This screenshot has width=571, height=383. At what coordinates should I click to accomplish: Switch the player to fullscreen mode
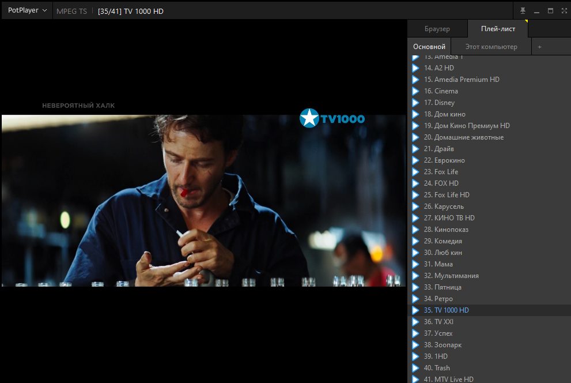564,11
